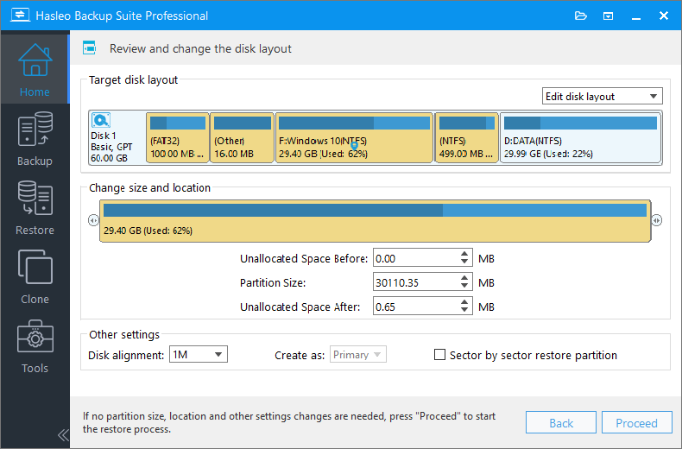
Task: Open the Create as Primary dropdown
Action: click(x=358, y=355)
